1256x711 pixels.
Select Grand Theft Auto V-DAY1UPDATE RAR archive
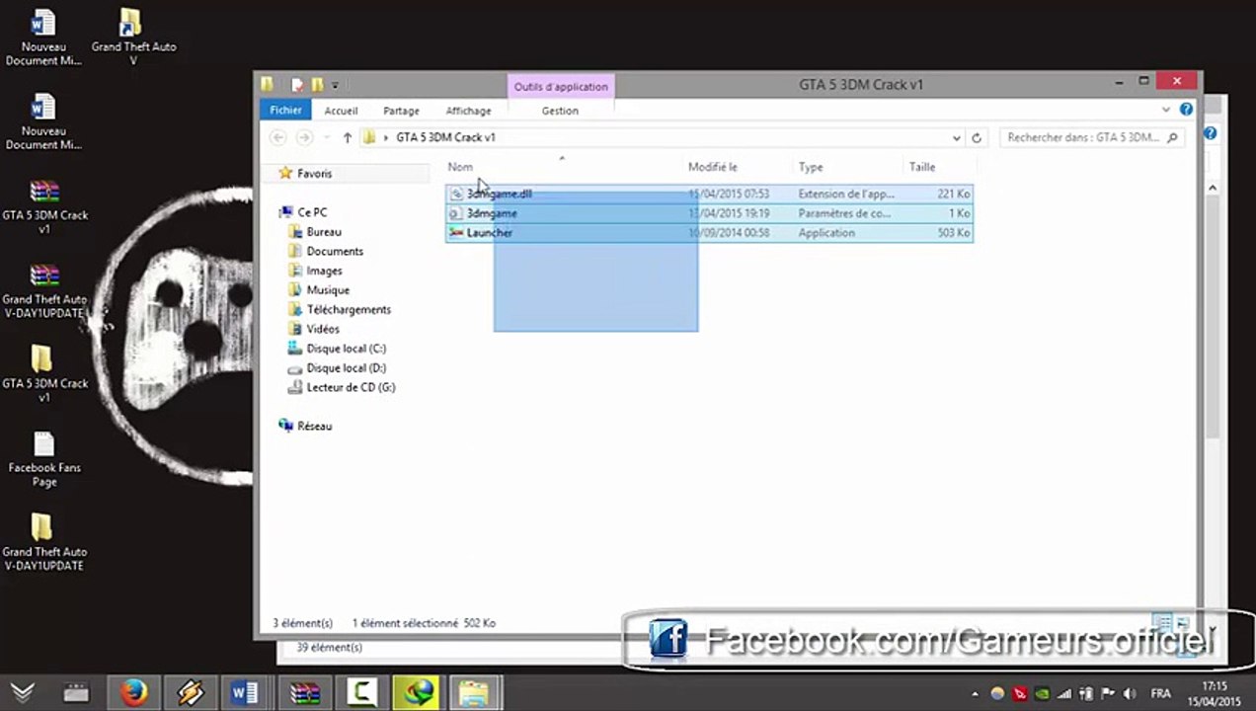point(44,291)
